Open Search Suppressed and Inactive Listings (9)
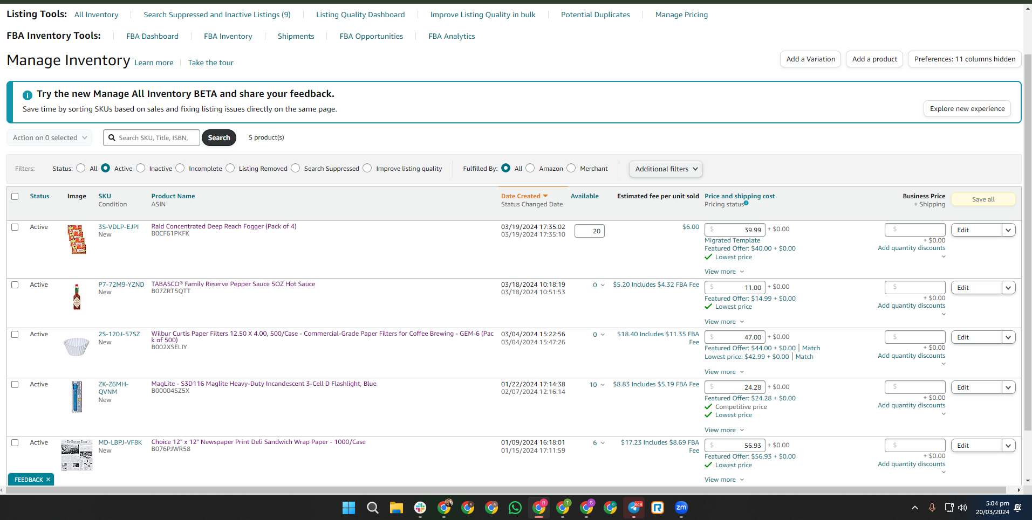The height and width of the screenshot is (520, 1032). 217,15
